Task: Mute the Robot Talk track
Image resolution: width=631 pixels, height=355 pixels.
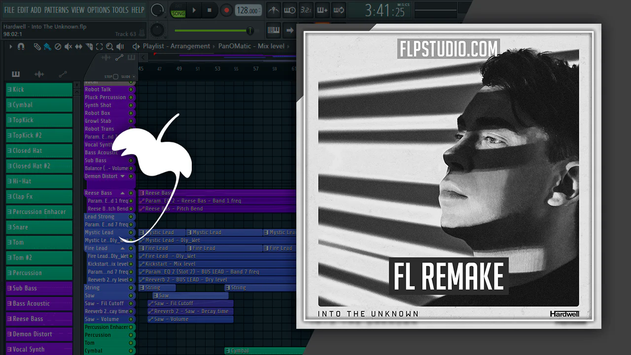Action: [131, 90]
